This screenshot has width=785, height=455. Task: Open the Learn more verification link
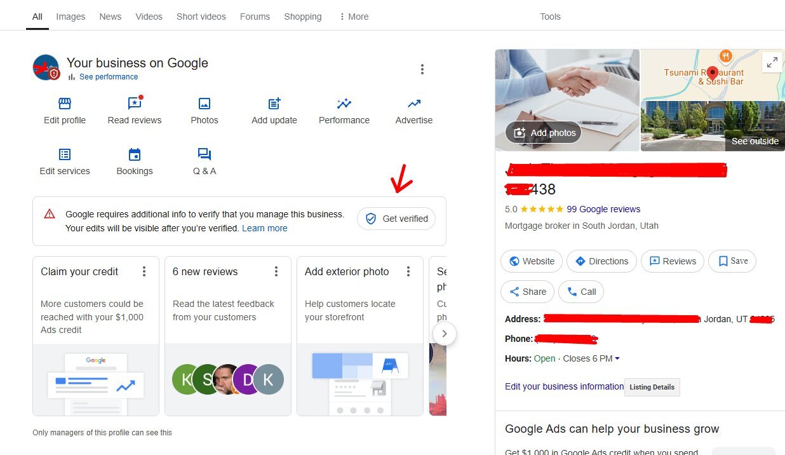[265, 228]
